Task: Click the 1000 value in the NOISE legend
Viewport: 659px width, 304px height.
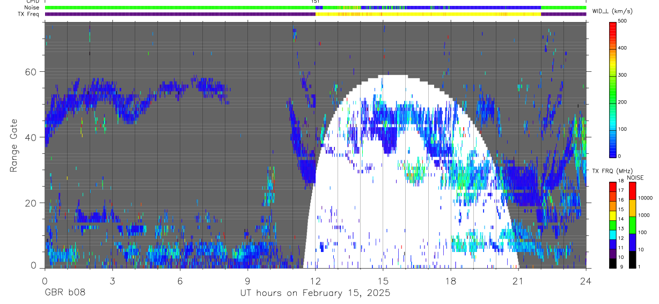Action: (x=645, y=215)
